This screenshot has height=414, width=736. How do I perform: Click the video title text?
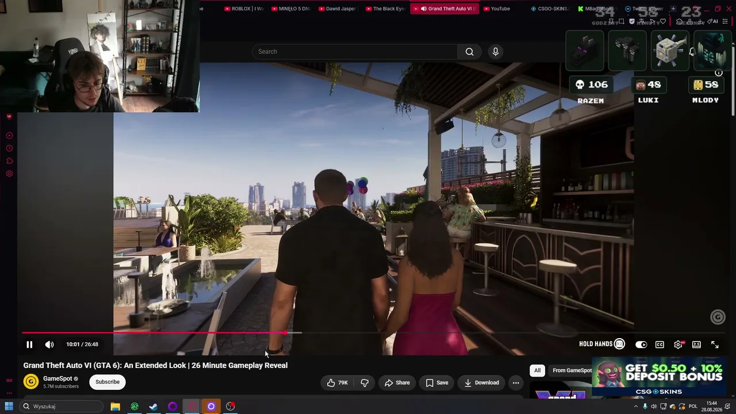click(155, 365)
